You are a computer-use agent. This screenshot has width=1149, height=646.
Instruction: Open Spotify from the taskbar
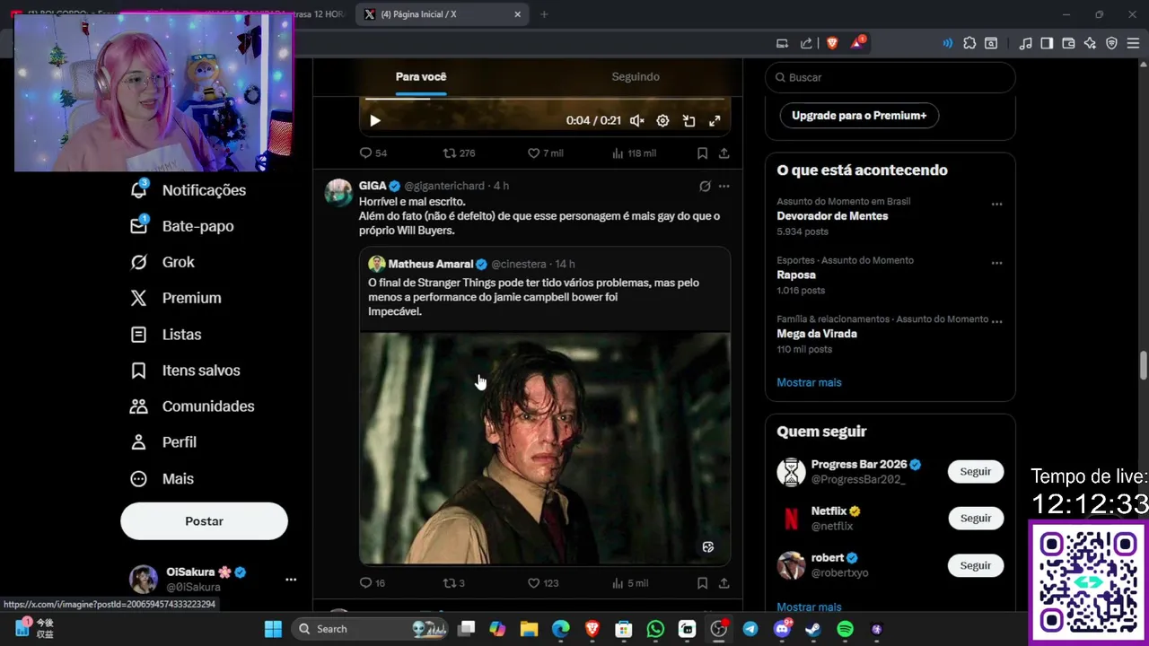point(845,629)
